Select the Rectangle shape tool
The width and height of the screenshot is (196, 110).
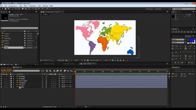23,9
